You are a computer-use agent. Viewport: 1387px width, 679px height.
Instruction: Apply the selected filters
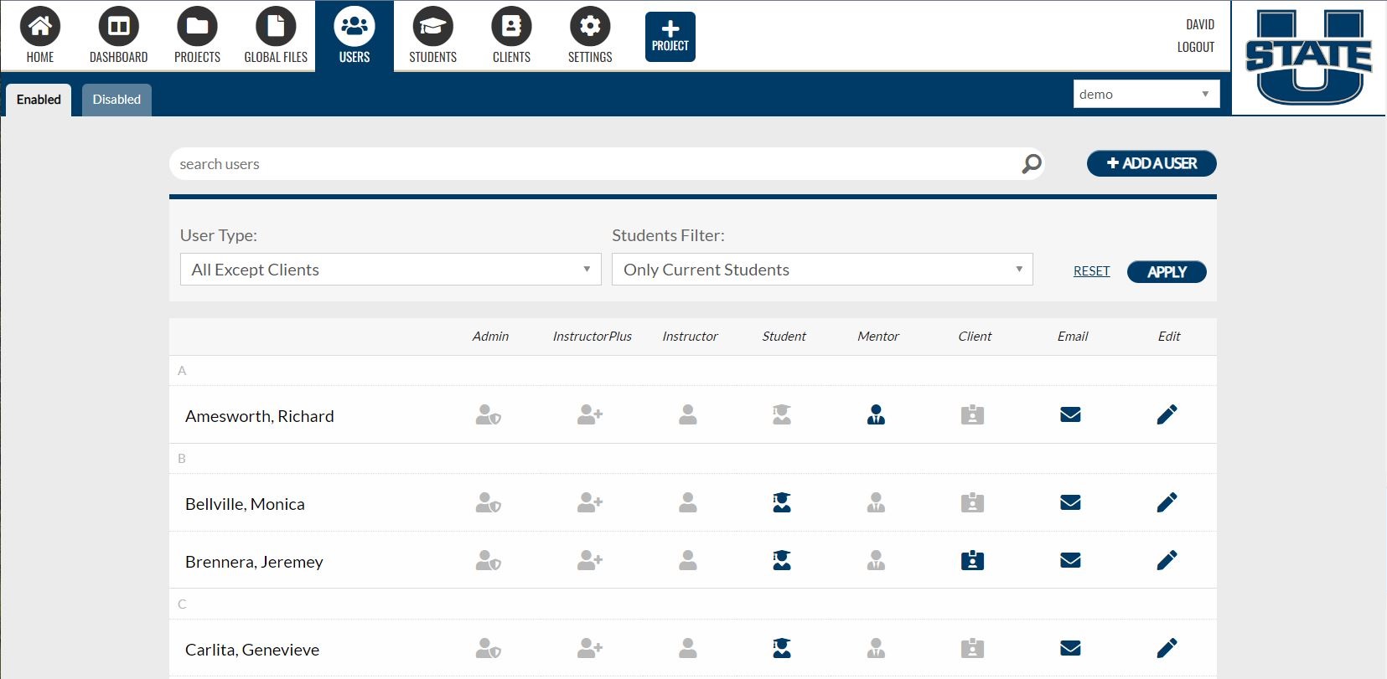pyautogui.click(x=1167, y=272)
